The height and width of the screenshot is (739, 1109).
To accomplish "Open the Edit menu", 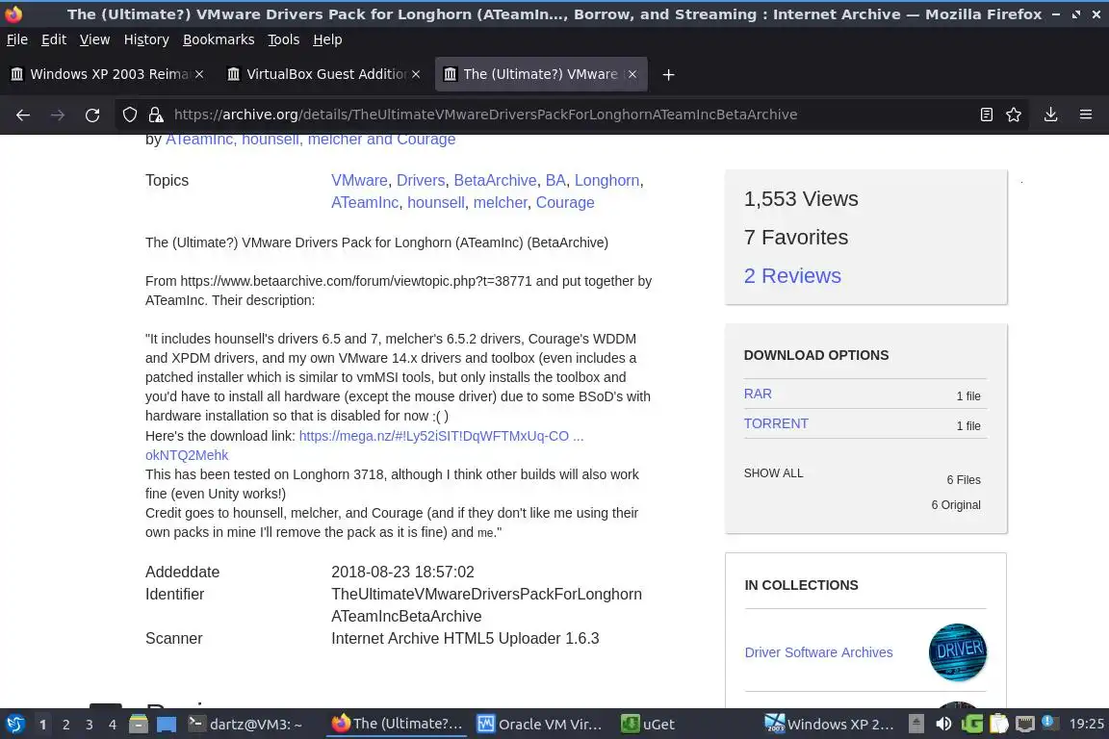I will 54,39.
